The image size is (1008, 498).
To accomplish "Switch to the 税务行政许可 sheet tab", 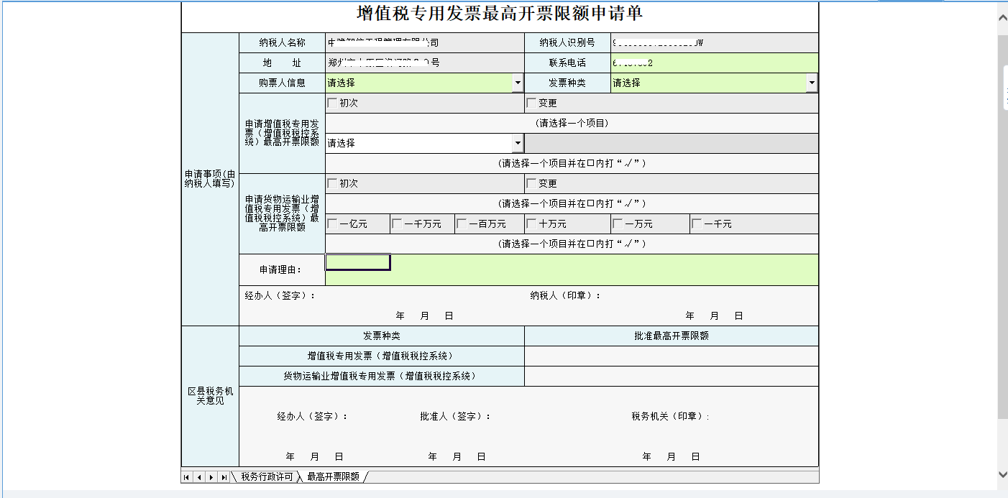I will tap(267, 476).
